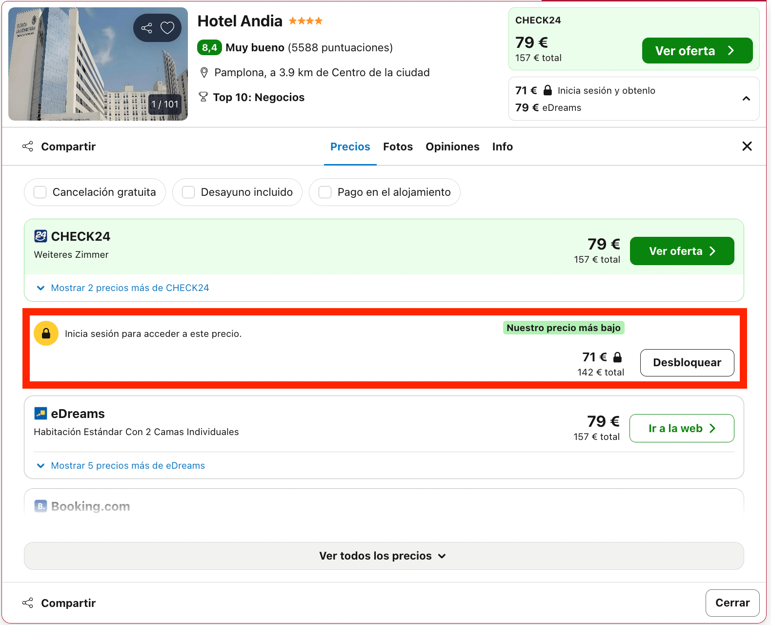The image size is (771, 625).
Task: Click the 1 / 101 photo counter
Action: [x=165, y=104]
